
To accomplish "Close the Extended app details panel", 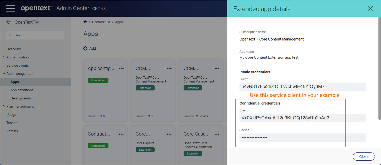I will [x=370, y=8].
